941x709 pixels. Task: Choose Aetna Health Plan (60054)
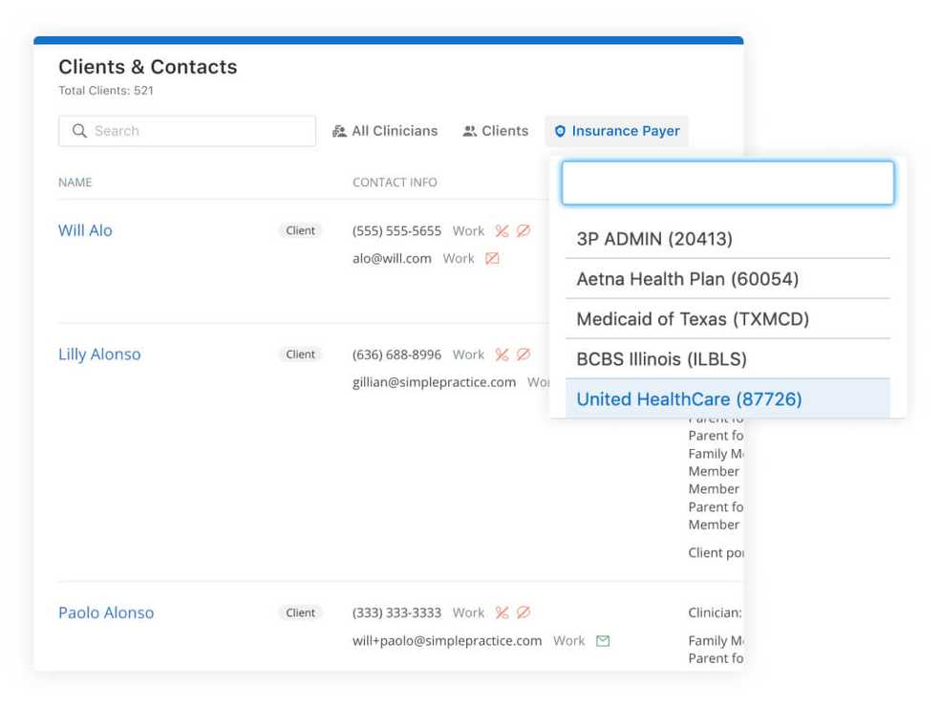[727, 279]
